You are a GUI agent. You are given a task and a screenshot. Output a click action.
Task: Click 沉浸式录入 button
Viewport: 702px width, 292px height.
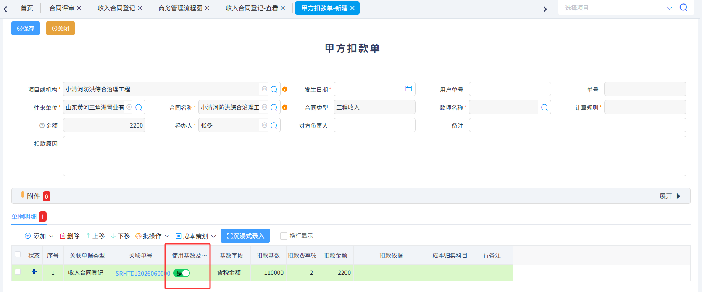point(245,236)
